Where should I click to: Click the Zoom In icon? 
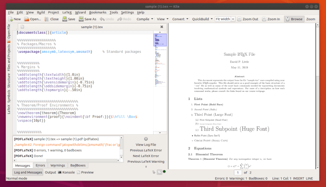click(x=264, y=19)
